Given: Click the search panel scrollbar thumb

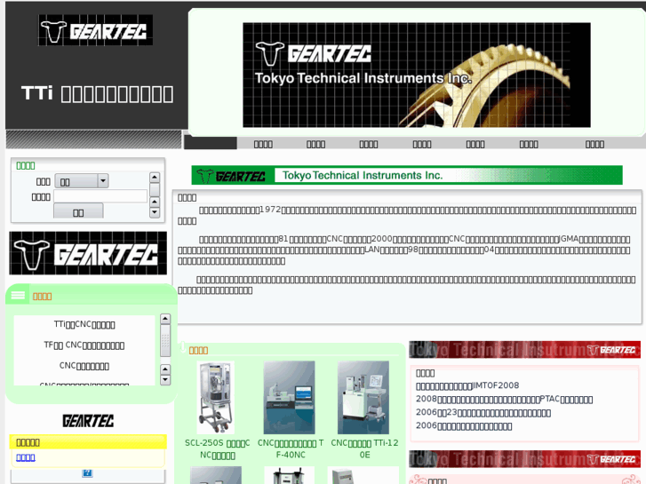Looking at the screenshot, I should point(155,189).
